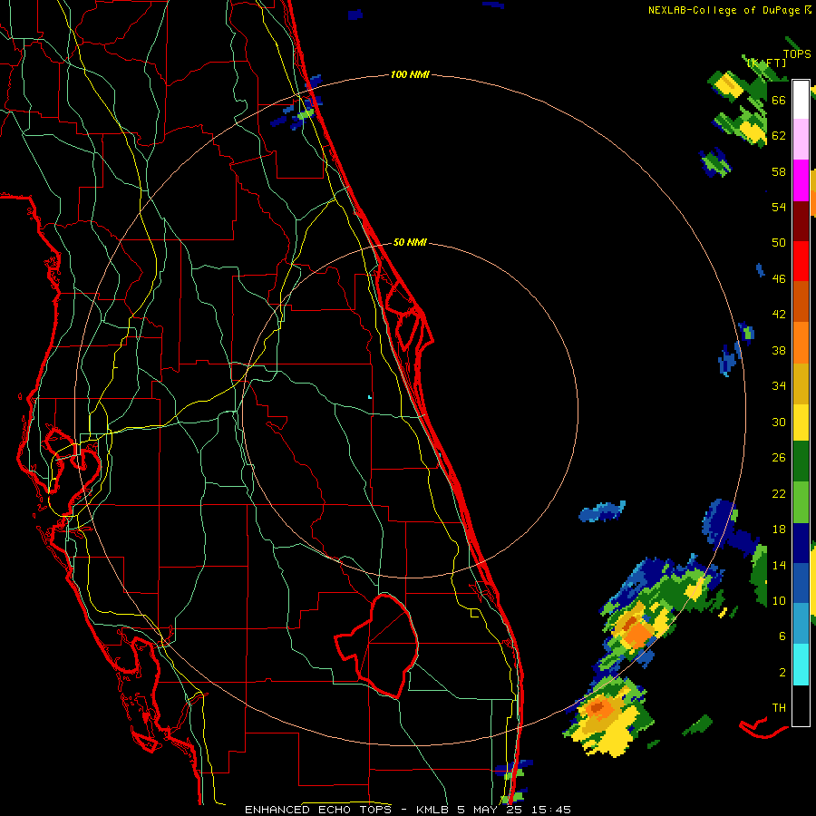Click the 62 value on the legend
The height and width of the screenshot is (816, 816).
pyautogui.click(x=779, y=136)
